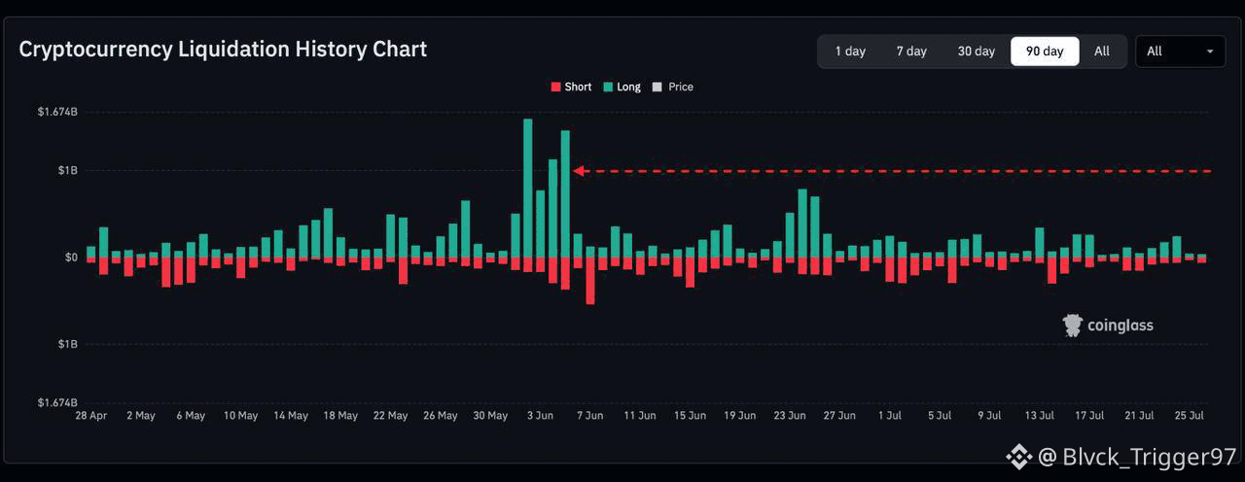Click the grey Price legend swatch
This screenshot has width=1245, height=482.
point(658,87)
